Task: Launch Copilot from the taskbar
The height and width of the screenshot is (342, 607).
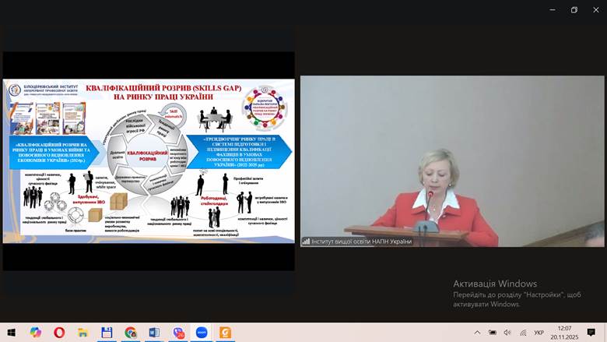Action: click(35, 333)
